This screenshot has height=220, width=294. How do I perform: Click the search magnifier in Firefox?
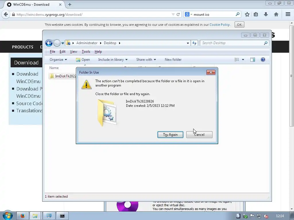click(237, 14)
